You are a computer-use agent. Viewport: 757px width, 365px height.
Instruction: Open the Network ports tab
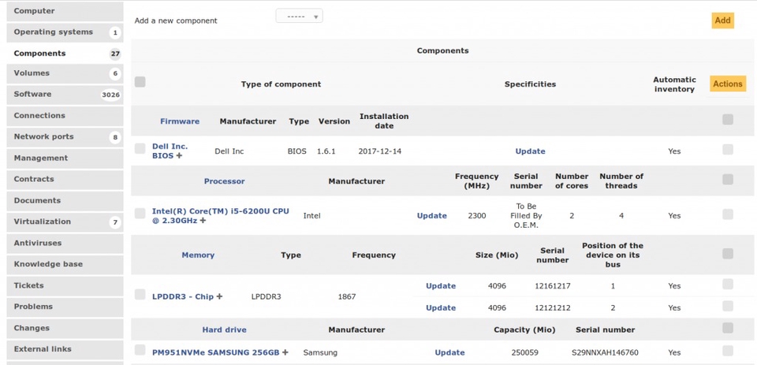pyautogui.click(x=65, y=137)
